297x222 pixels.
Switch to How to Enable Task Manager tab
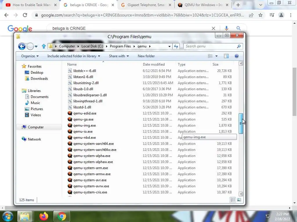pos(31,5)
